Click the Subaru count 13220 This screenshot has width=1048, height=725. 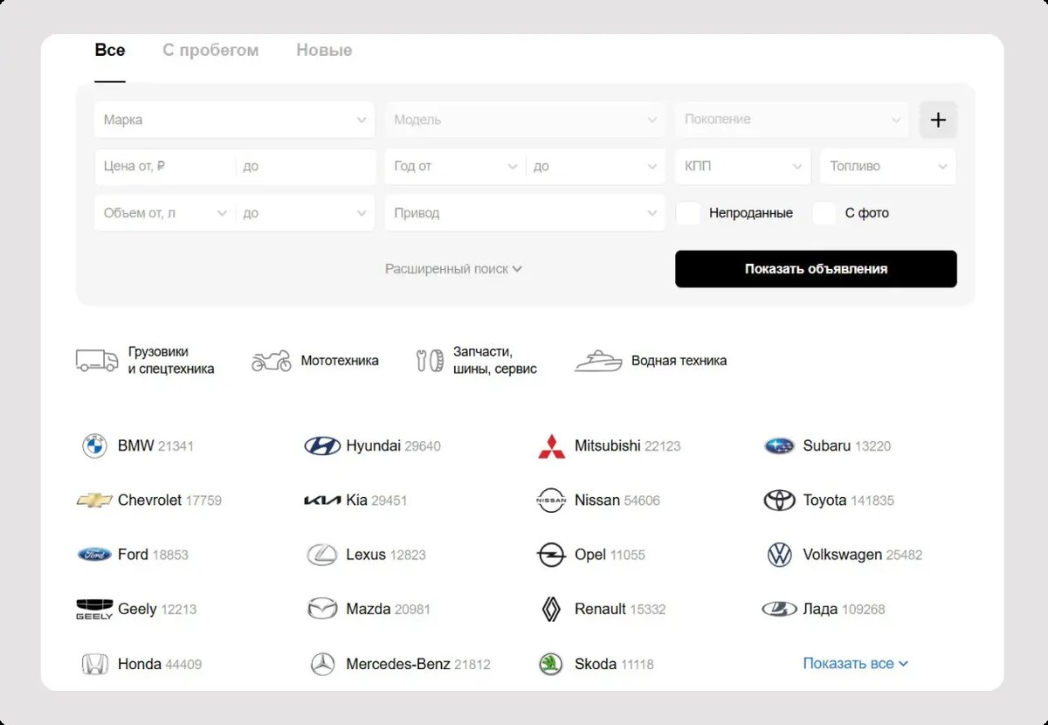tap(872, 446)
